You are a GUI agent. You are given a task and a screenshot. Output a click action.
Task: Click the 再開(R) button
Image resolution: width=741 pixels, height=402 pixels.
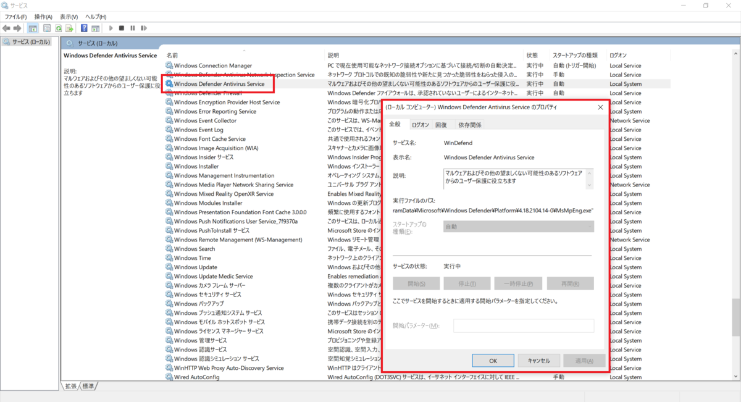(571, 283)
